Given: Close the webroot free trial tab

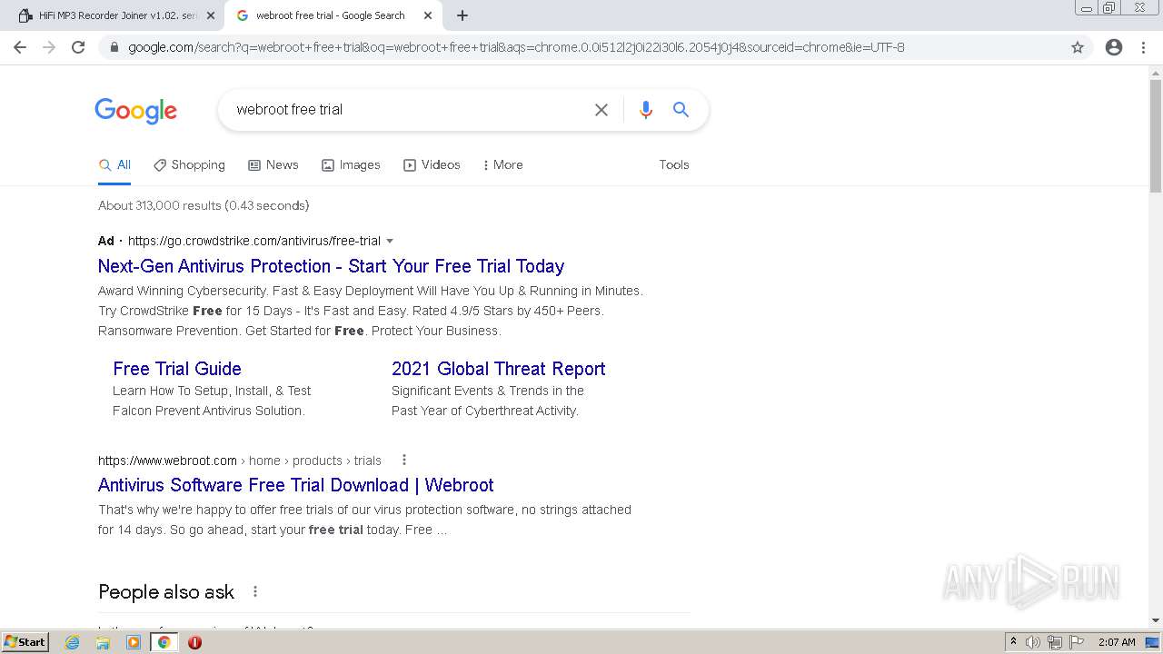Looking at the screenshot, I should [x=428, y=15].
